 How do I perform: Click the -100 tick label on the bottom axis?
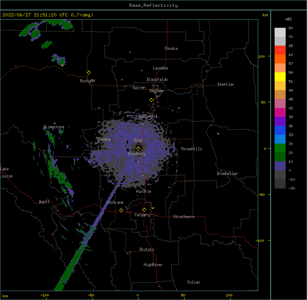click(x=45, y=295)
